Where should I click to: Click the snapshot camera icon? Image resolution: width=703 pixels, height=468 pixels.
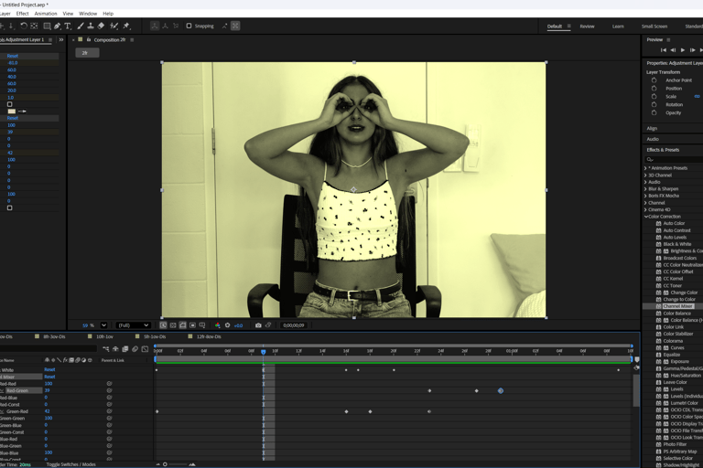point(258,325)
